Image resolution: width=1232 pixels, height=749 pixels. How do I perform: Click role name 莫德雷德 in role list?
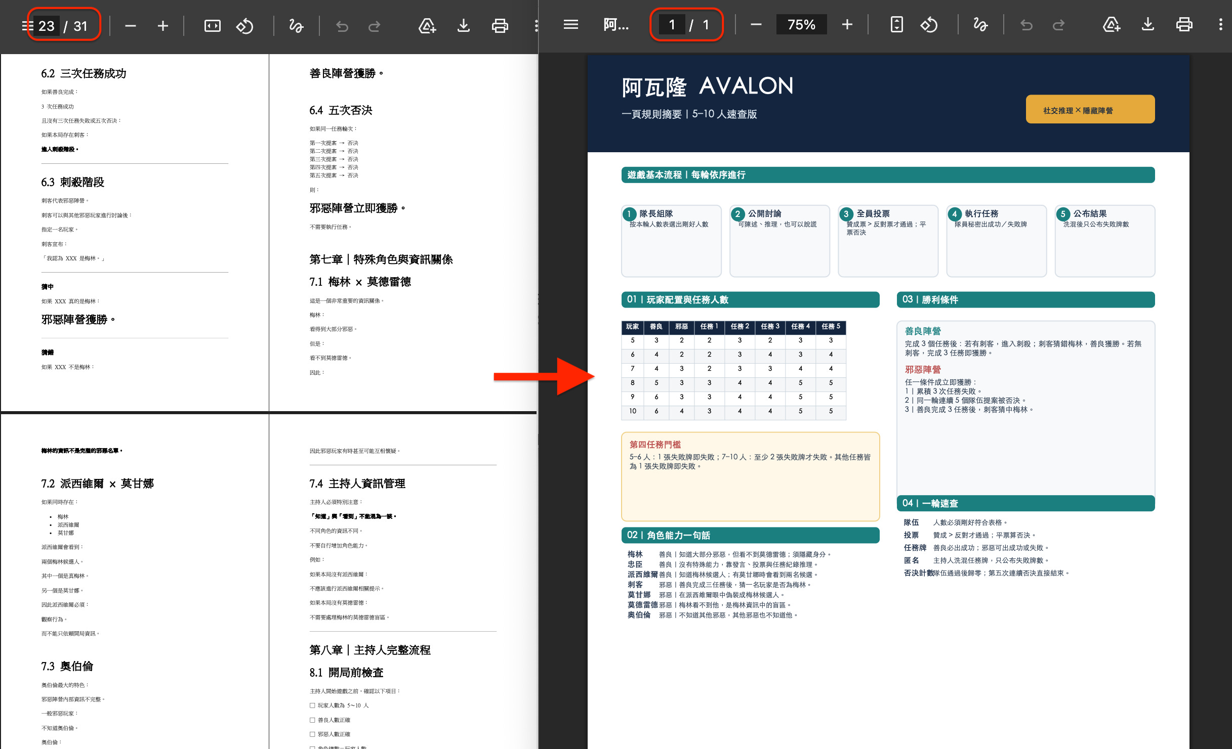click(642, 605)
